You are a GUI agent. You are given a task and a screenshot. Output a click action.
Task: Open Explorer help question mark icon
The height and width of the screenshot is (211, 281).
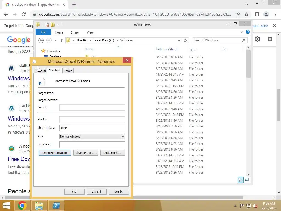(x=248, y=32)
